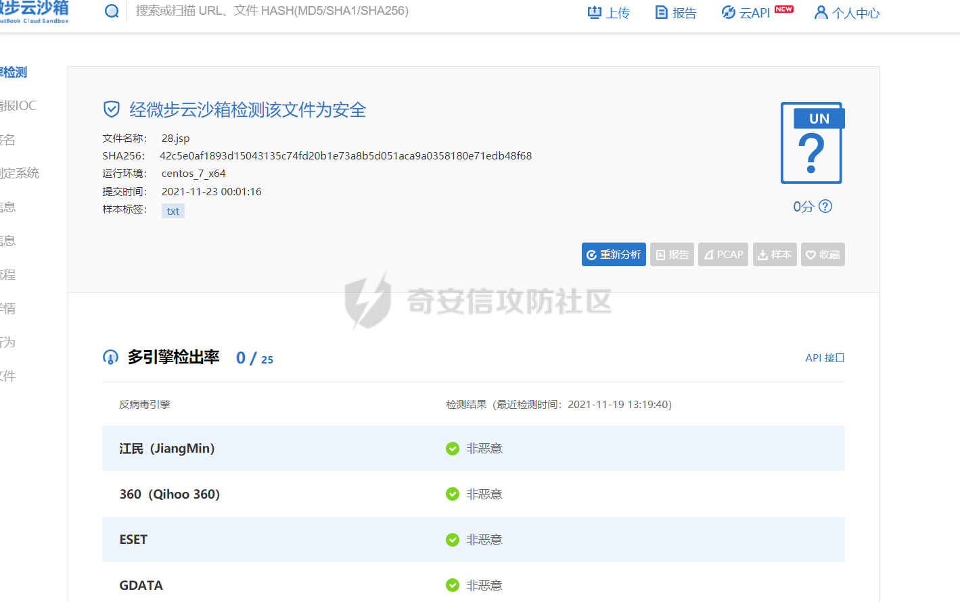Click the green check icon for Qihoo 360

point(453,495)
